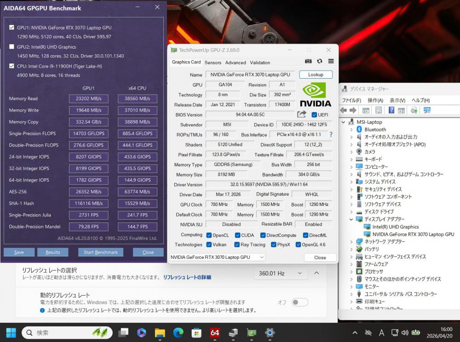The height and width of the screenshot is (342, 460).
Task: Click the BIOS export share icon
Action: coord(302,114)
